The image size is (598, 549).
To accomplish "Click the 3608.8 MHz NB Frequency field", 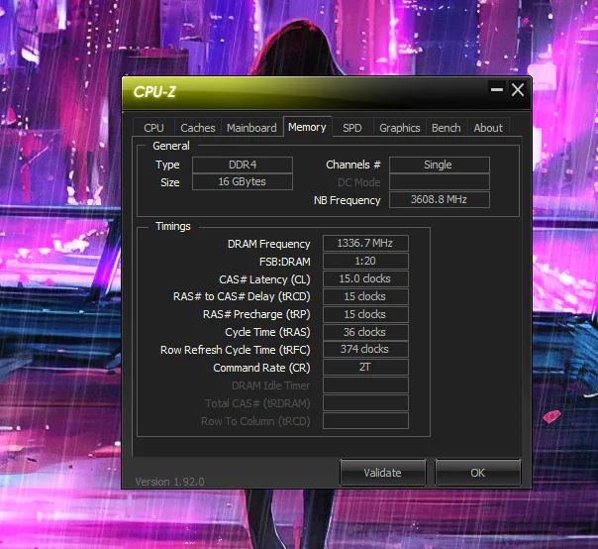I will [440, 199].
